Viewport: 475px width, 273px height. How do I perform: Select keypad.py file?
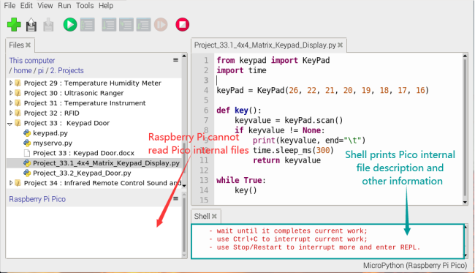(x=50, y=133)
